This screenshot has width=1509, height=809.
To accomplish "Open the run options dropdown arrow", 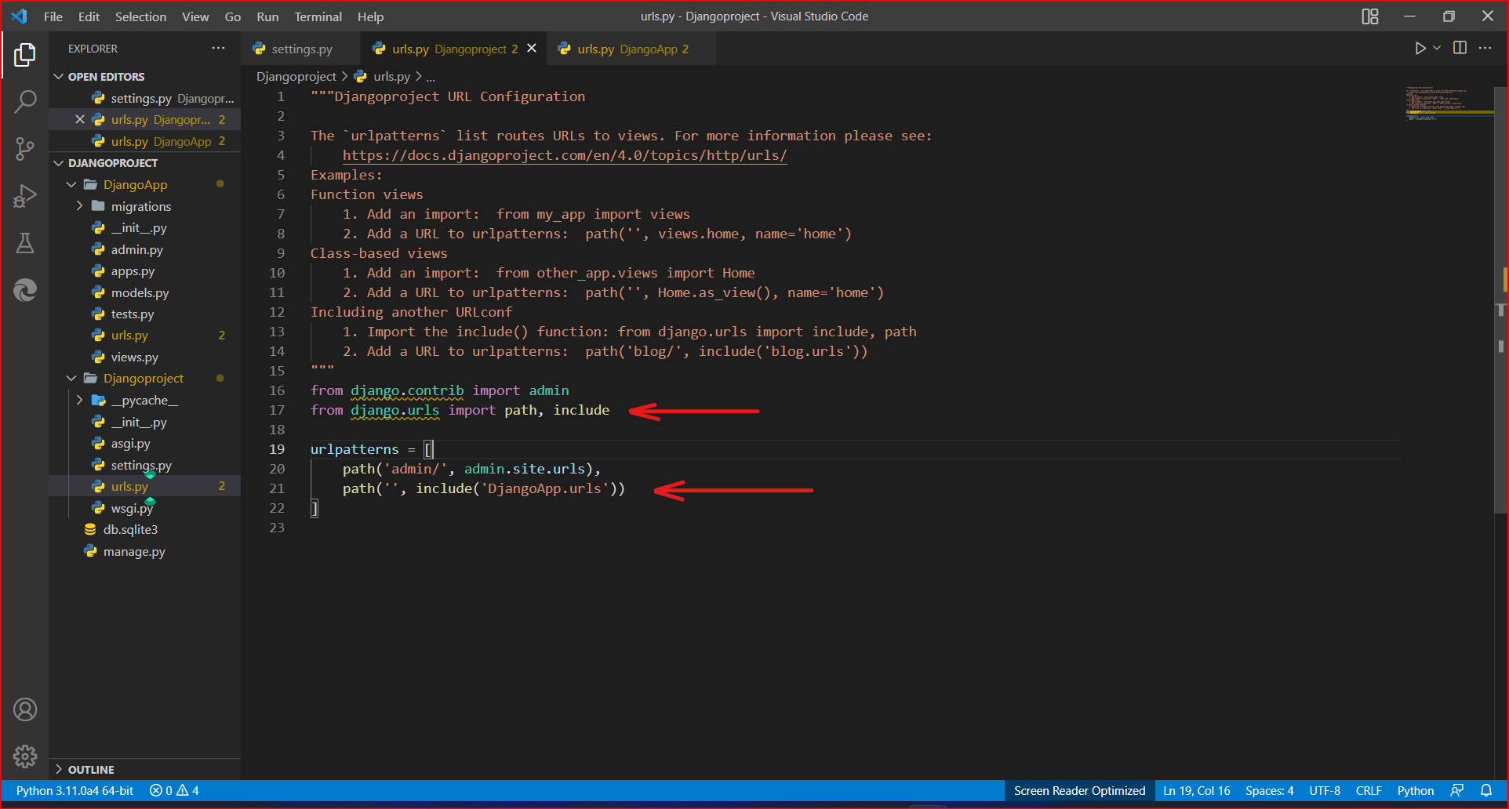I will coord(1437,49).
